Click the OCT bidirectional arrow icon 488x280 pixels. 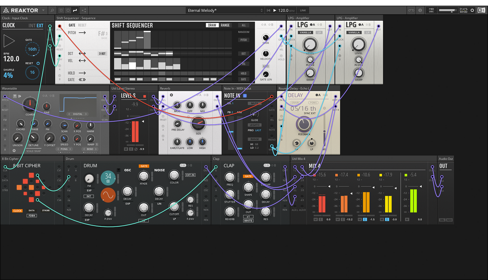82,54
